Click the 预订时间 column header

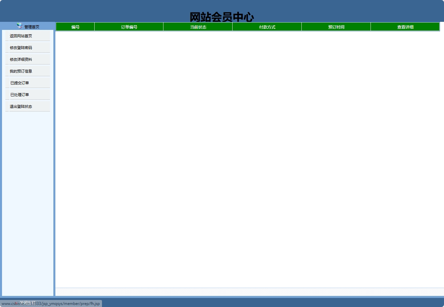(x=336, y=27)
